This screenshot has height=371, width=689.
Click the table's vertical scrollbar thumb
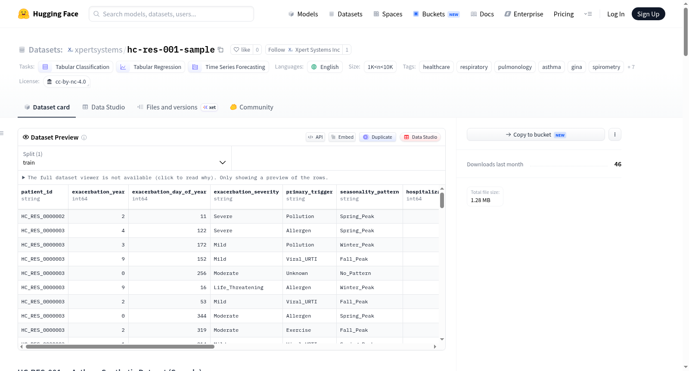point(442,200)
